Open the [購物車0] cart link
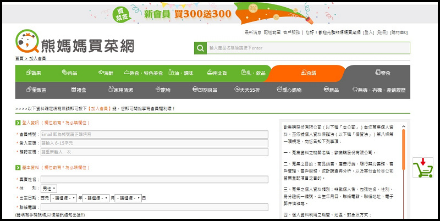This screenshot has height=221, width=440. point(399,32)
